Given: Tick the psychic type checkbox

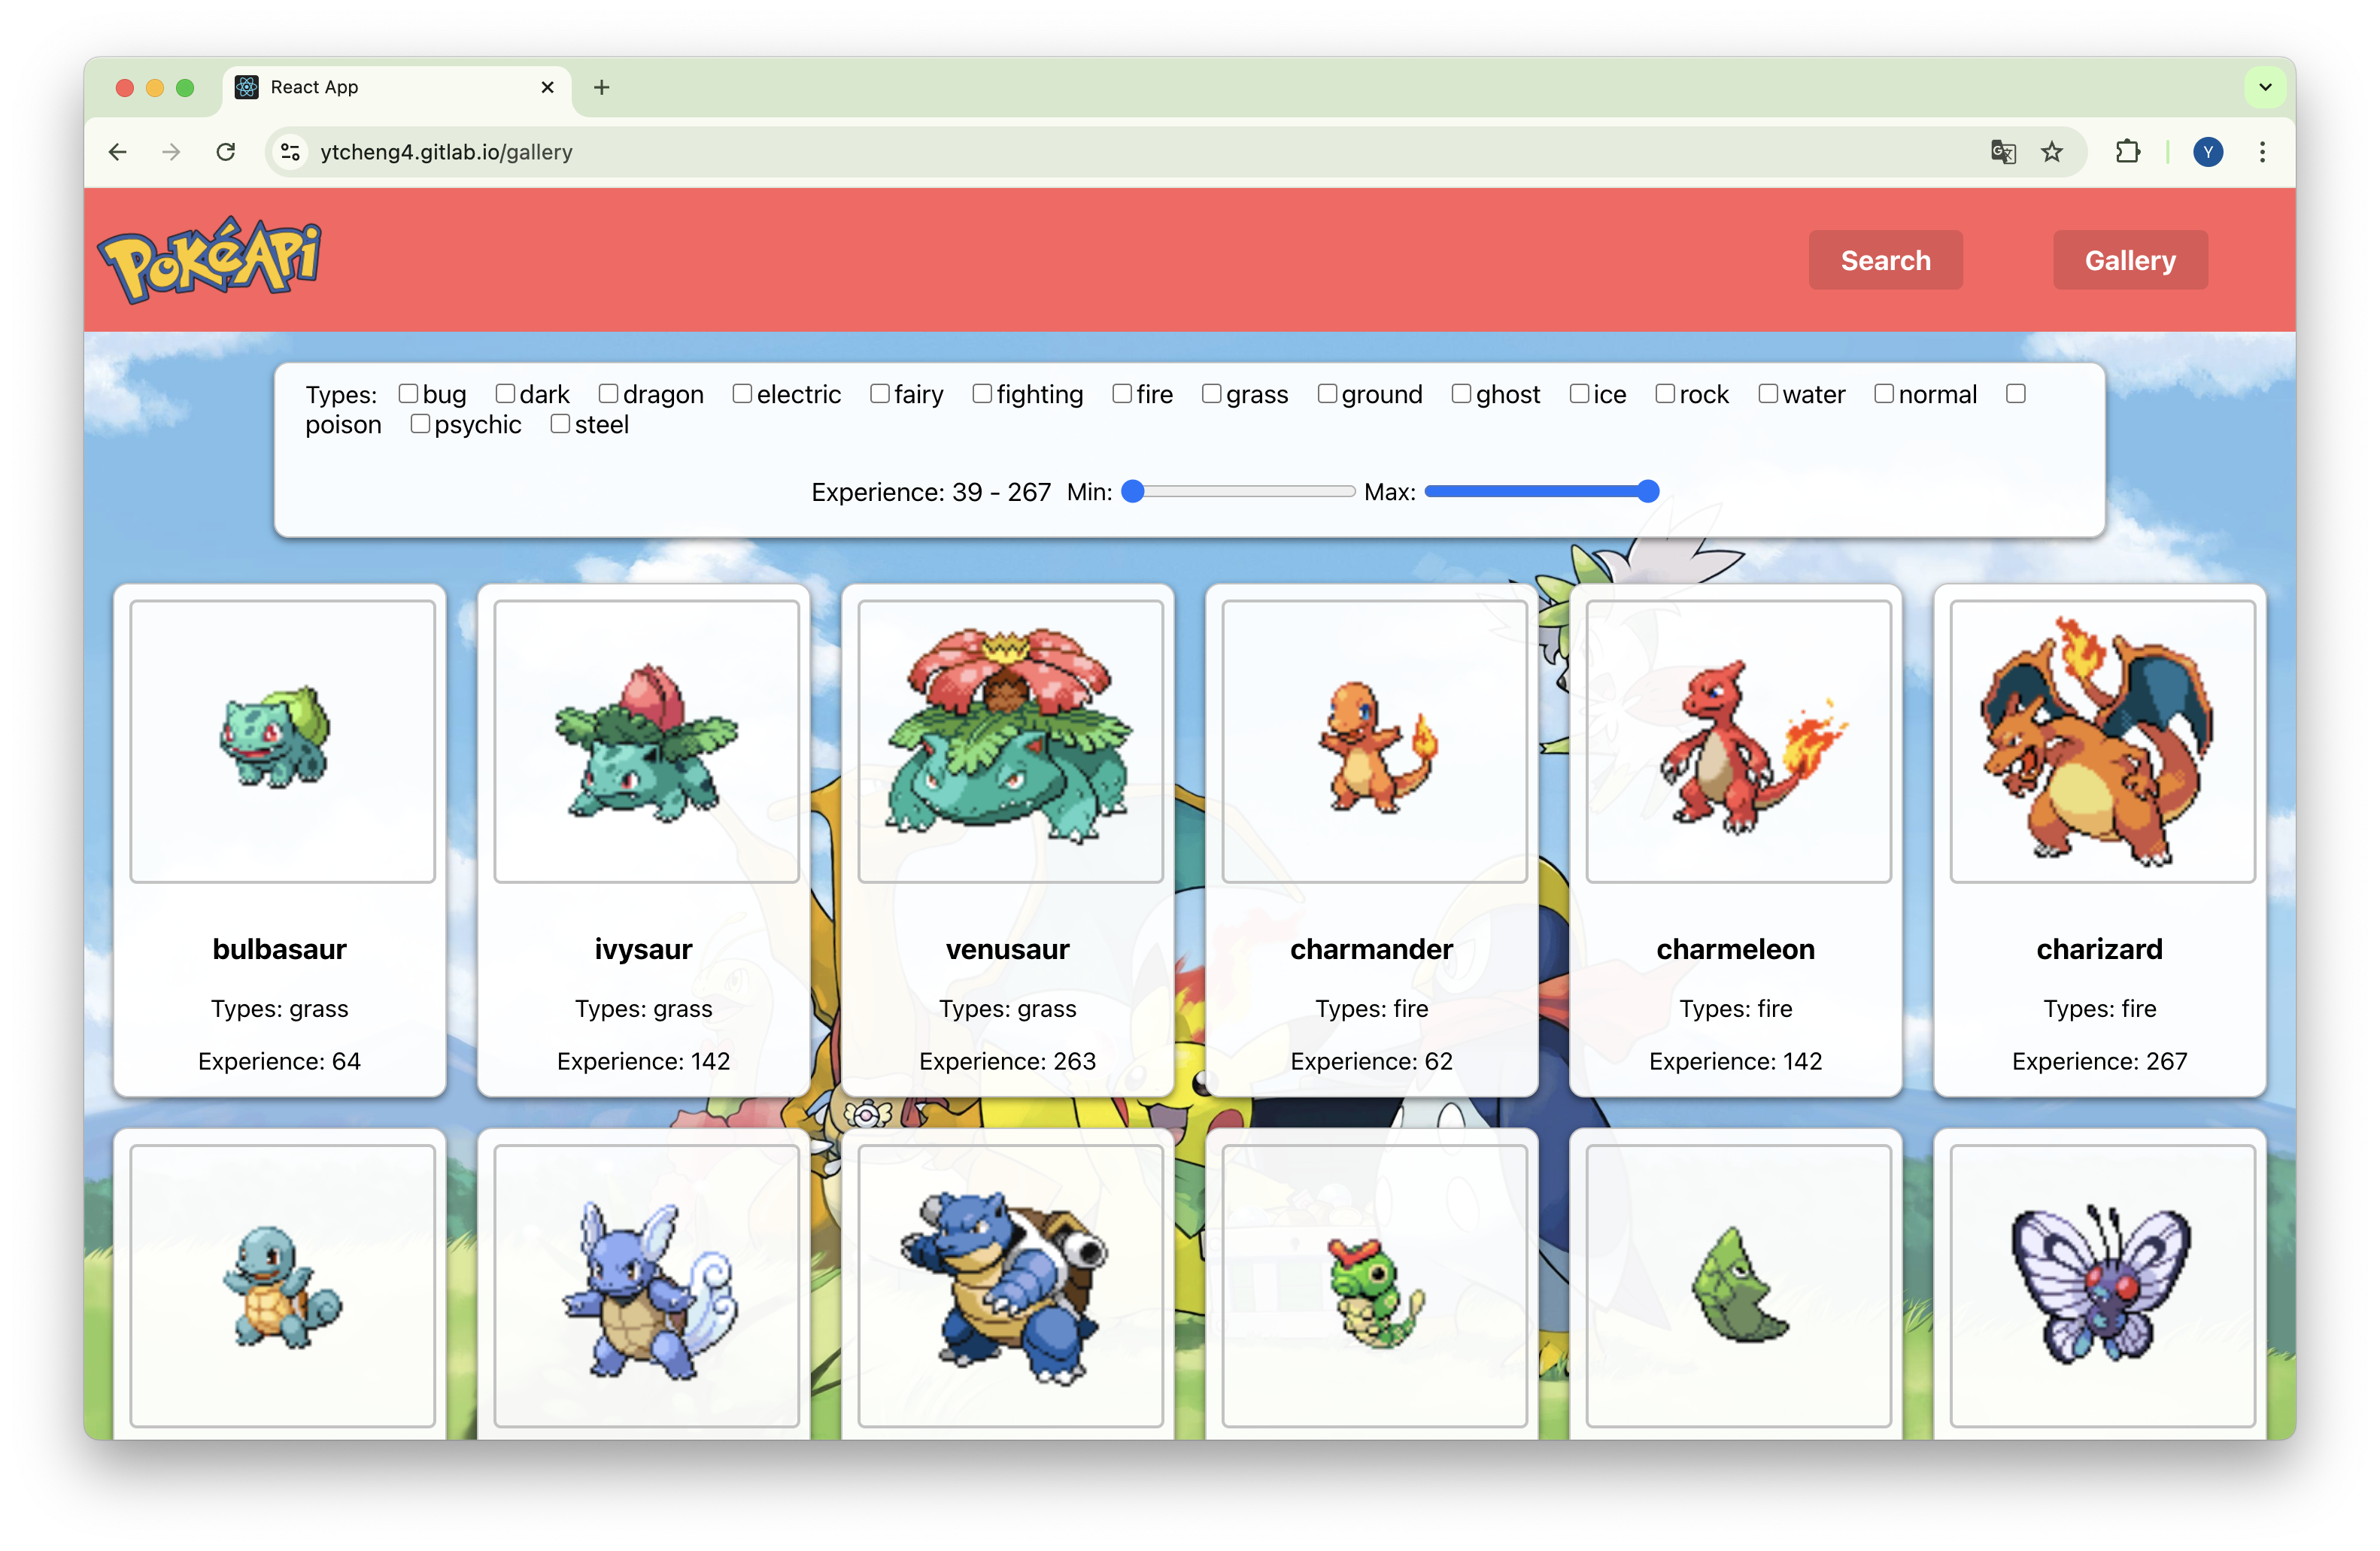Looking at the screenshot, I should point(420,424).
